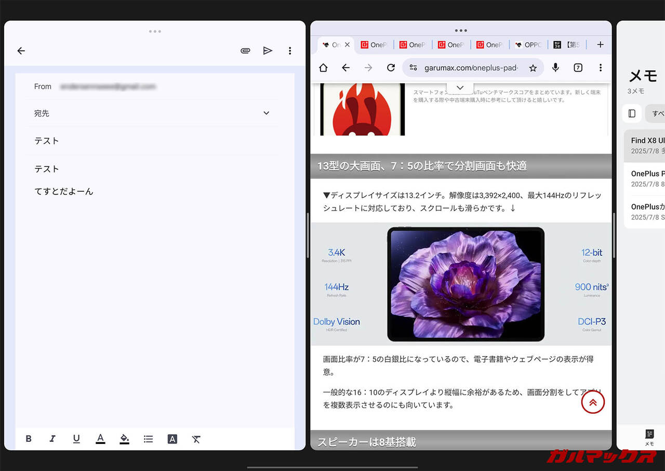Screen dimensions: 665x471
Task: Toggle bold text formatting
Action: click(29, 439)
